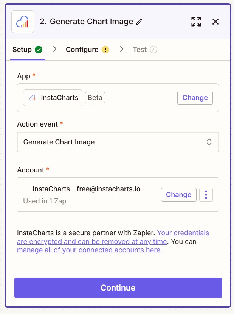This screenshot has height=314, width=234.
Task: Rename step with pencil edit icon
Action: click(x=139, y=22)
